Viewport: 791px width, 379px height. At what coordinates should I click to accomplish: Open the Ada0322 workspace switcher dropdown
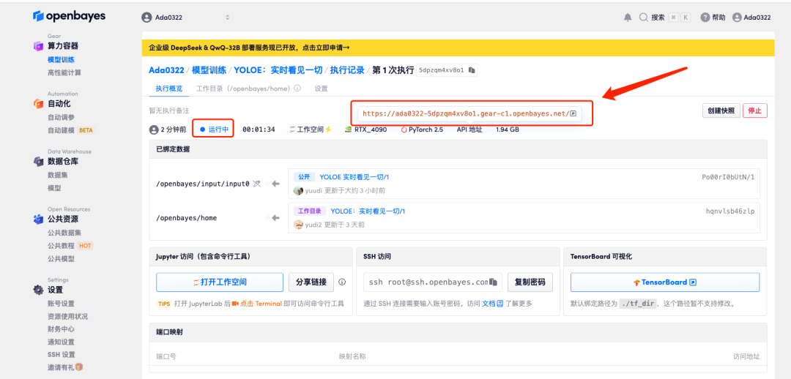coord(186,17)
